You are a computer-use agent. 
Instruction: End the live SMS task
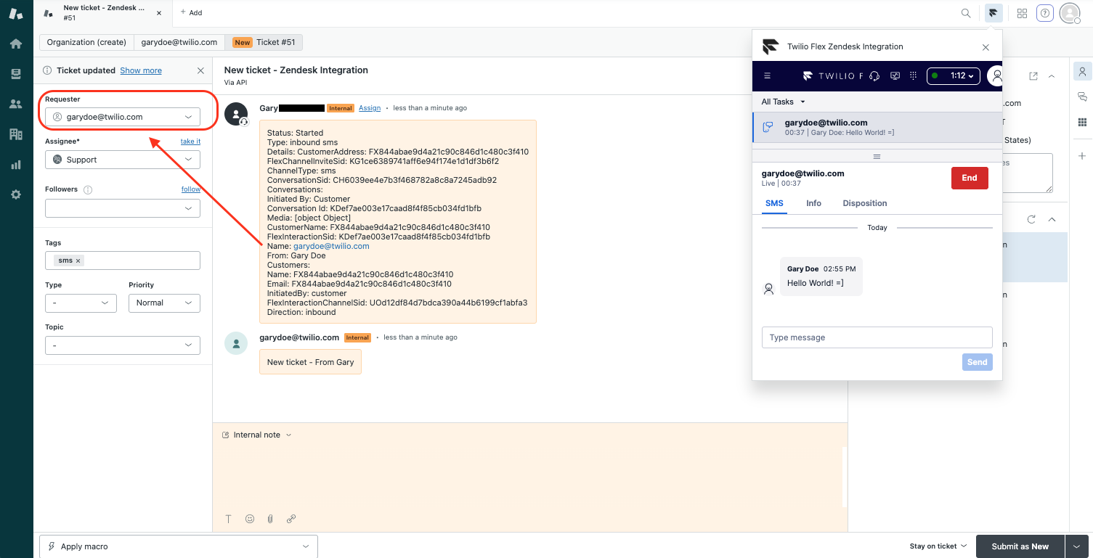[970, 178]
